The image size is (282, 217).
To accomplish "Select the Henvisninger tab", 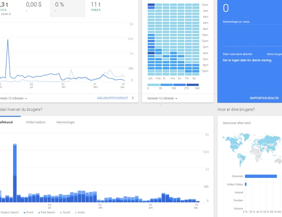I will click(66, 122).
